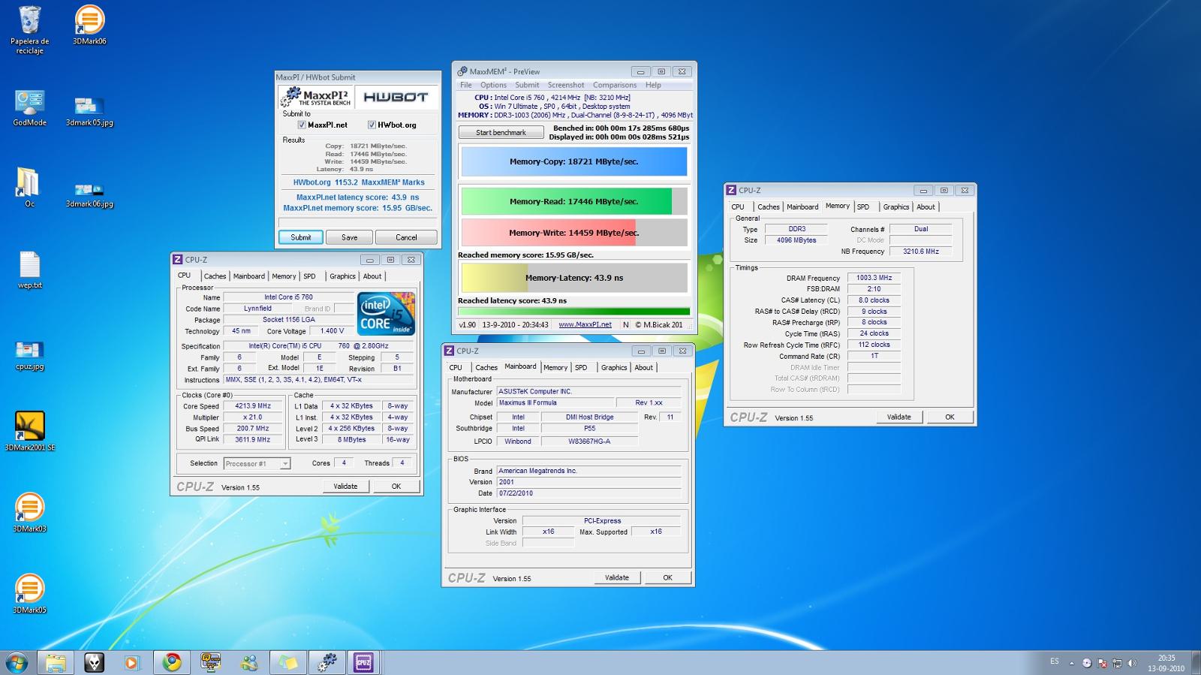Screen dimensions: 1201x675
Task: Open About tab in CPU-Z CPU window
Action: point(372,276)
